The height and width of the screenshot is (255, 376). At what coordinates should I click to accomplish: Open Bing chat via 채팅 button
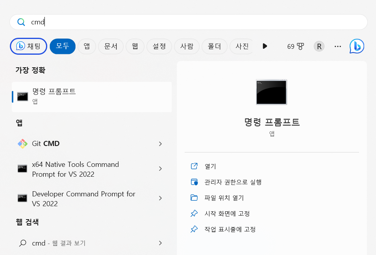(28, 46)
